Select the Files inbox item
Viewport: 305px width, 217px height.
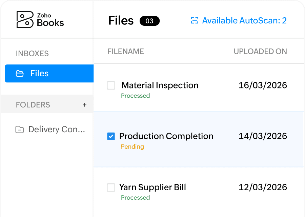(x=49, y=73)
